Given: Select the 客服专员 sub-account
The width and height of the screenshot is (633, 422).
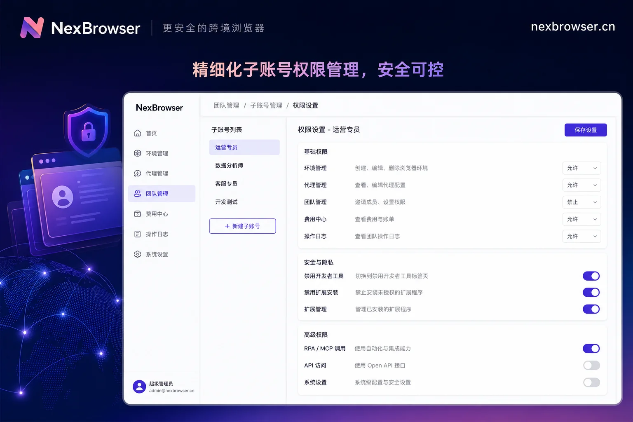Looking at the screenshot, I should tap(244, 184).
